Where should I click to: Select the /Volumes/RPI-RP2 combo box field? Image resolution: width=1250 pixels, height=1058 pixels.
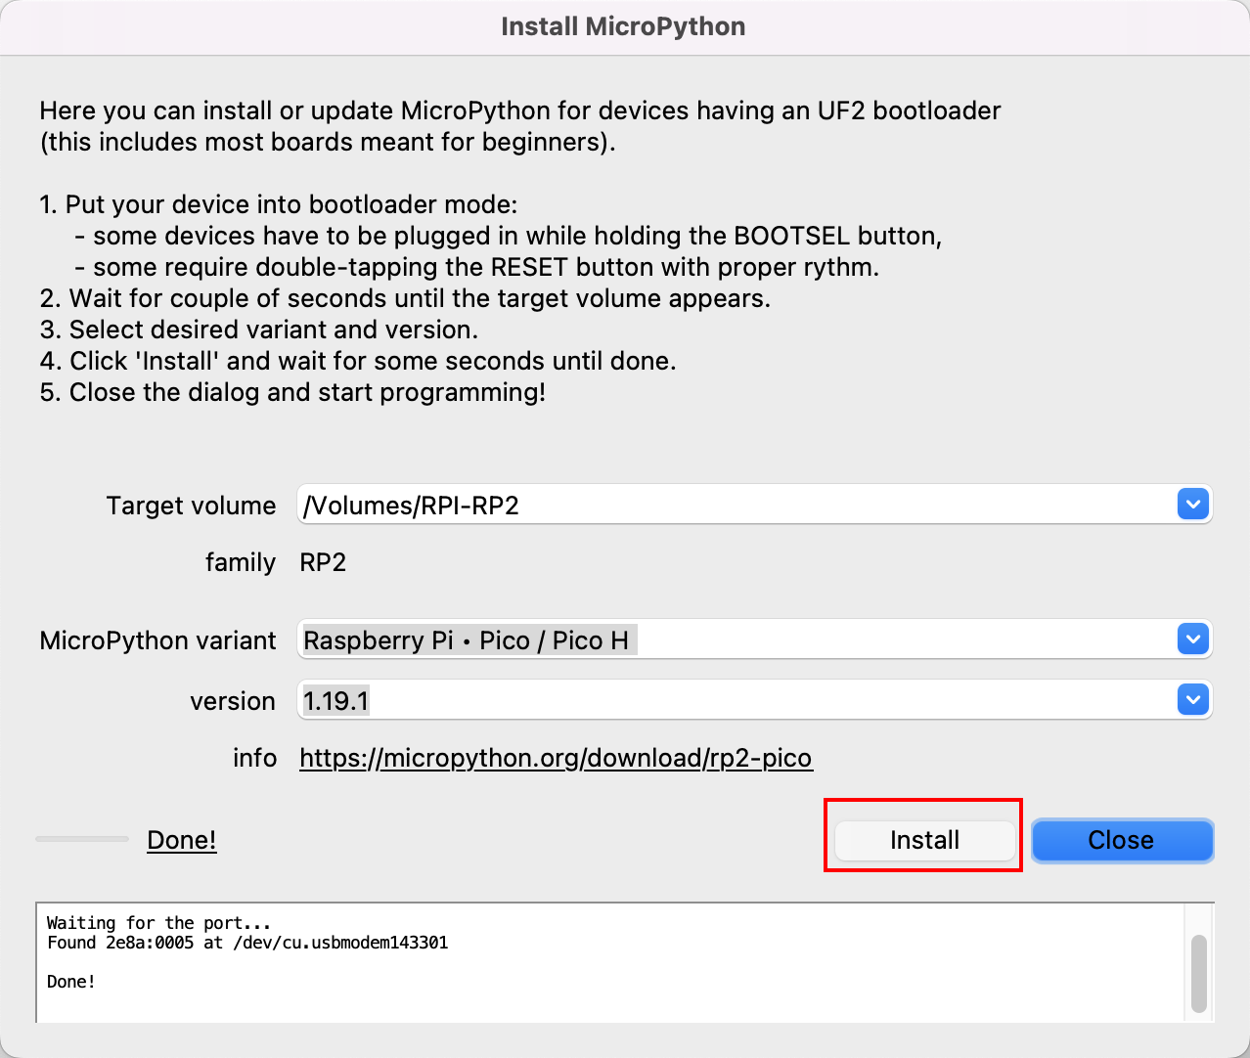754,505
